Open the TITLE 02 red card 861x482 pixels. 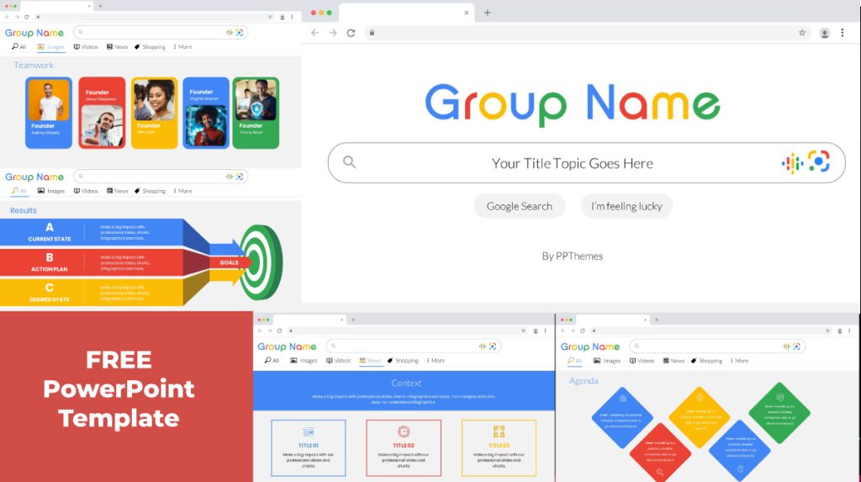[x=404, y=448]
